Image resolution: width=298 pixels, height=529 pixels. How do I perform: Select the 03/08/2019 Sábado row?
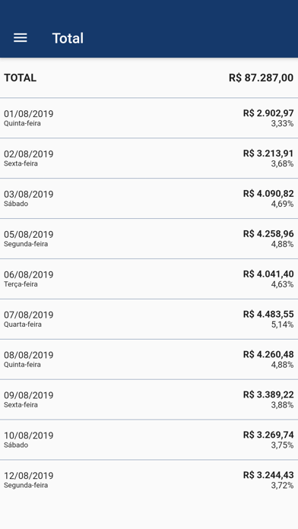click(149, 198)
